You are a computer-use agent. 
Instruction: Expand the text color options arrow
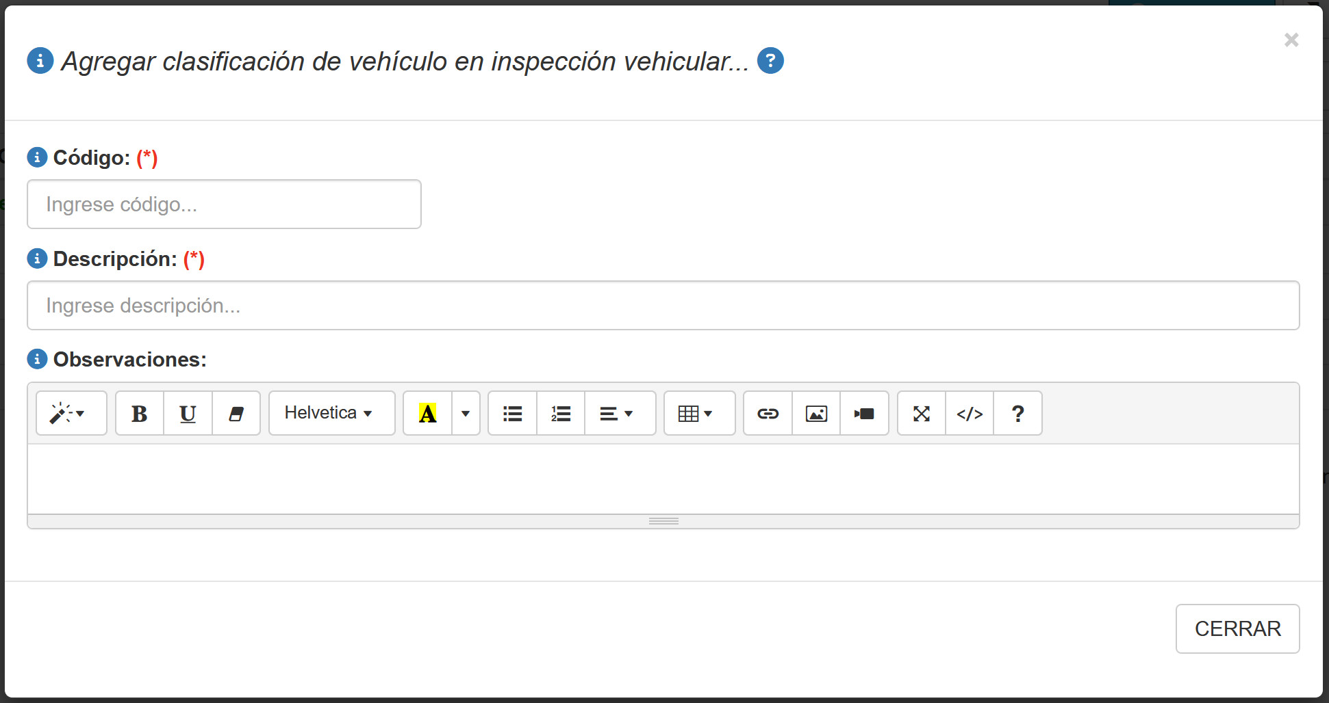coord(466,413)
